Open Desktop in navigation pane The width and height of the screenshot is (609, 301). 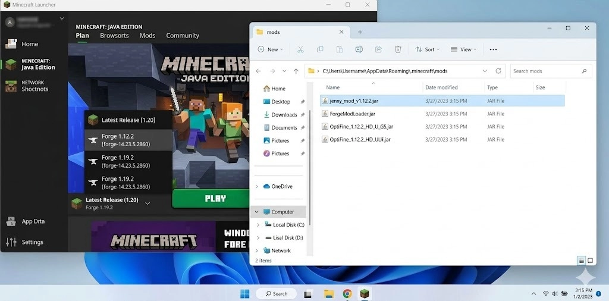click(277, 101)
